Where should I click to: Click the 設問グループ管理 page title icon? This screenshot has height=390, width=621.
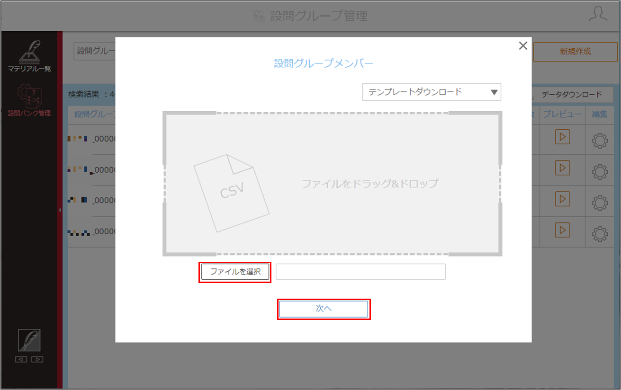259,16
